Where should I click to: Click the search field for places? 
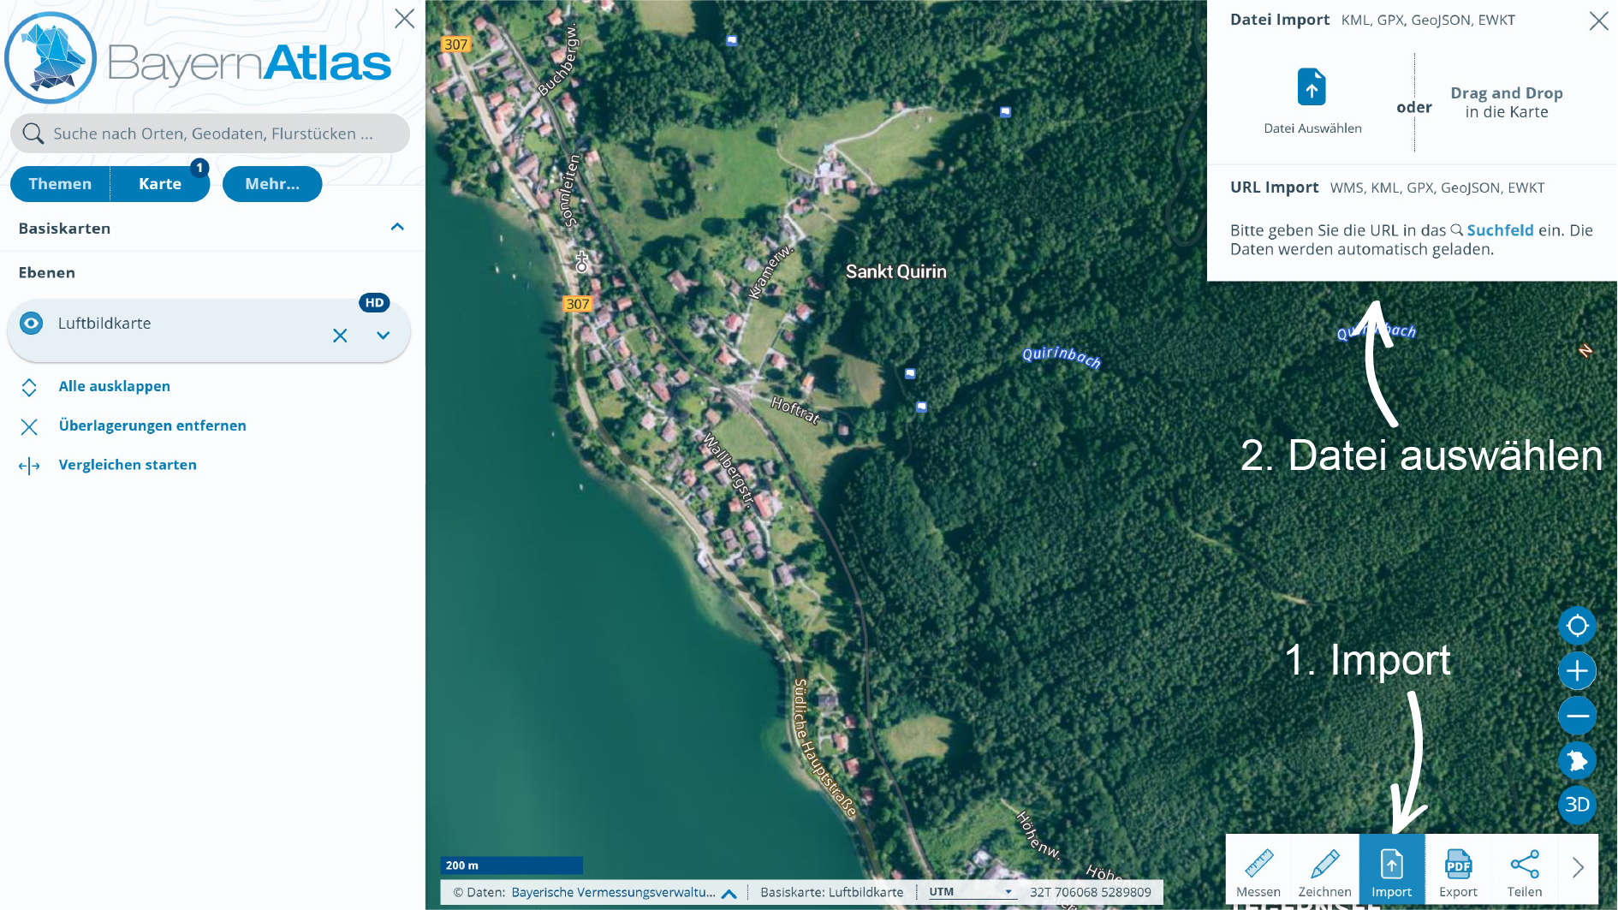pyautogui.click(x=212, y=134)
